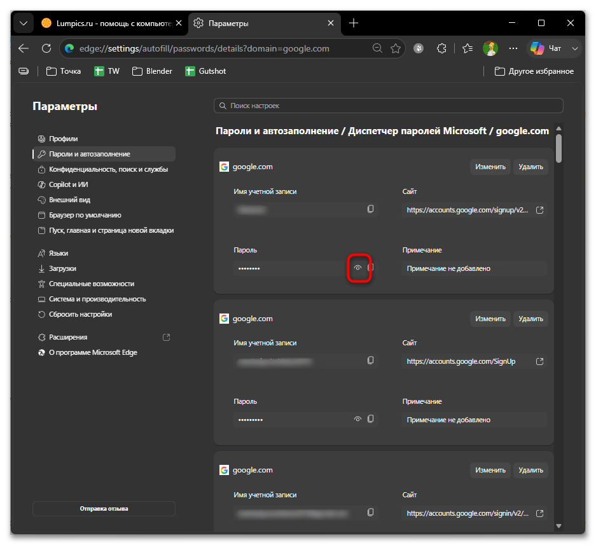Screen dimensions: 596x545
Task: Click the Поиск настроек search field
Action: point(388,106)
